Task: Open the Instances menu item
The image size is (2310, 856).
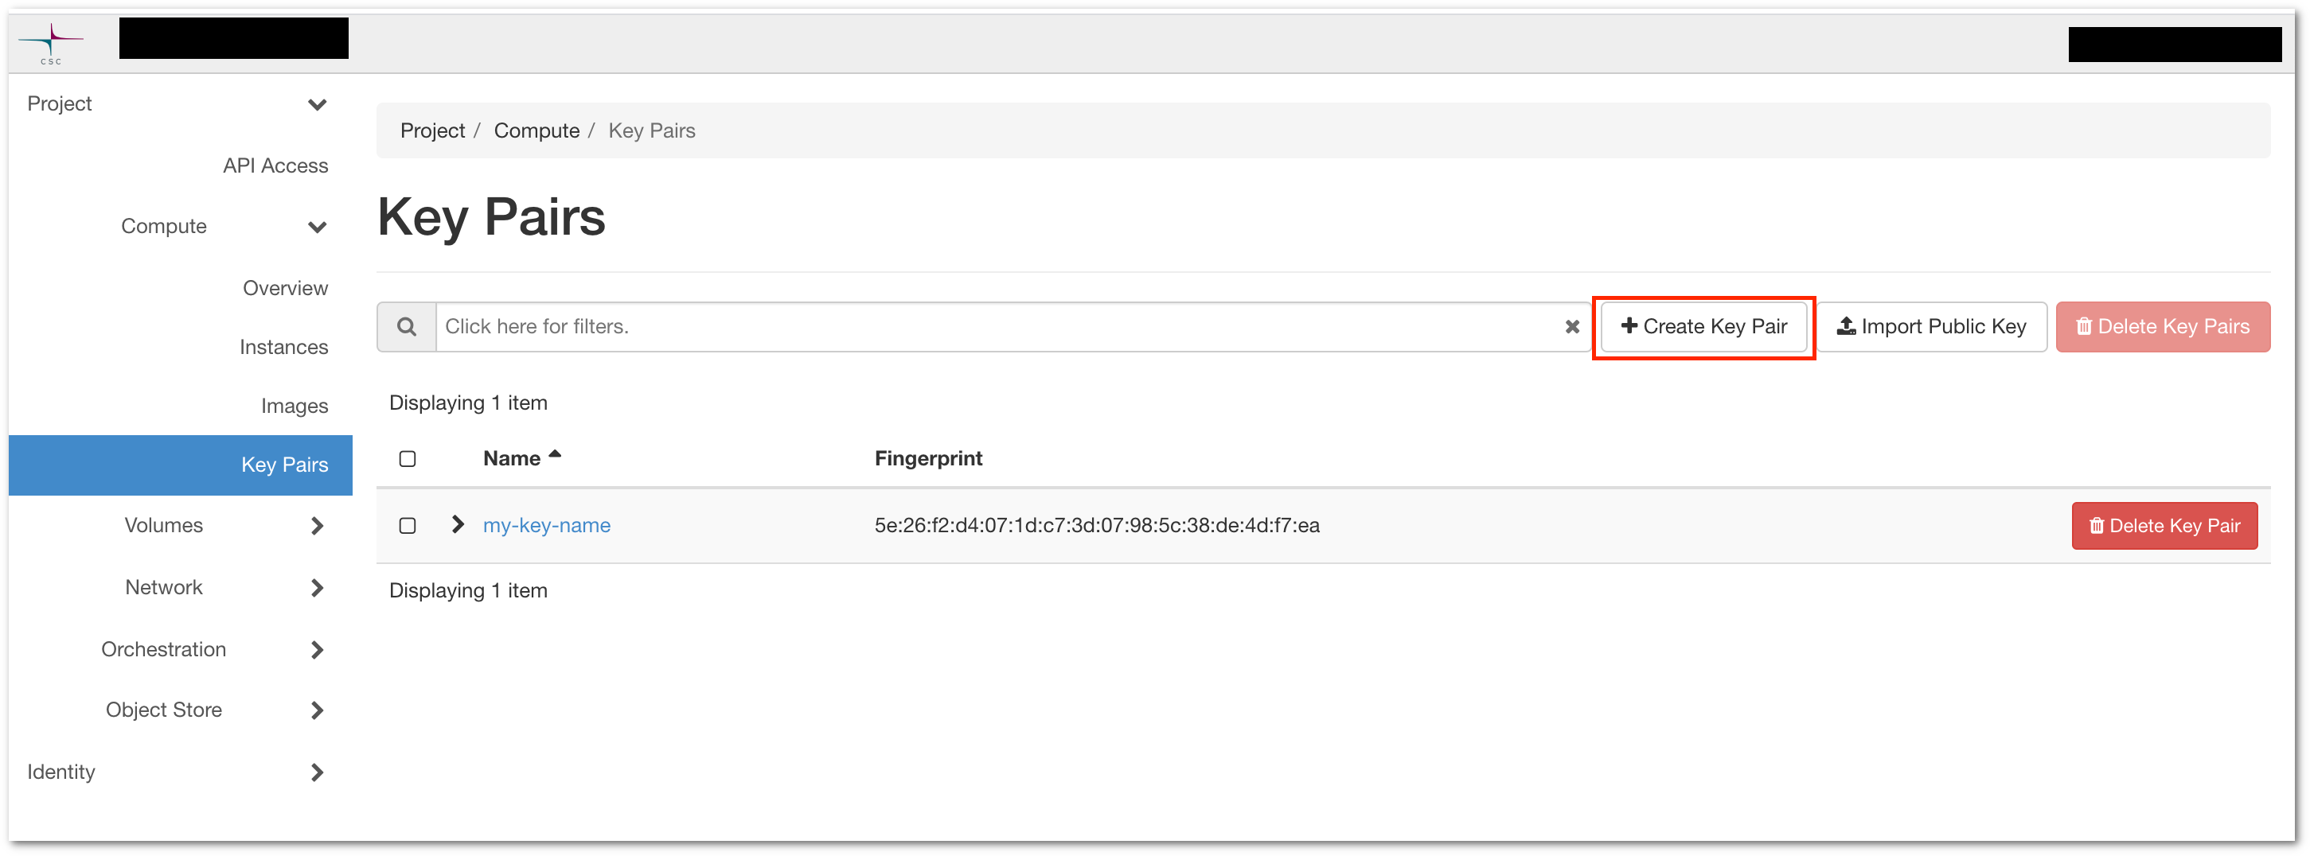Action: (283, 347)
